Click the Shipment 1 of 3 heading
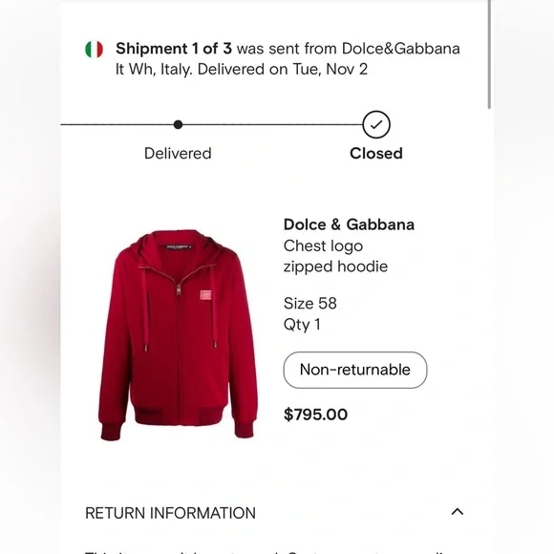This screenshot has width=554, height=554. tap(174, 49)
